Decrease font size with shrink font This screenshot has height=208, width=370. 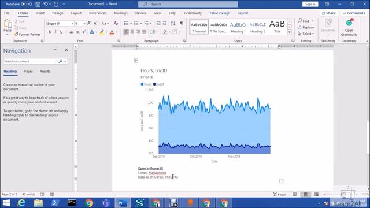tap(95, 23)
